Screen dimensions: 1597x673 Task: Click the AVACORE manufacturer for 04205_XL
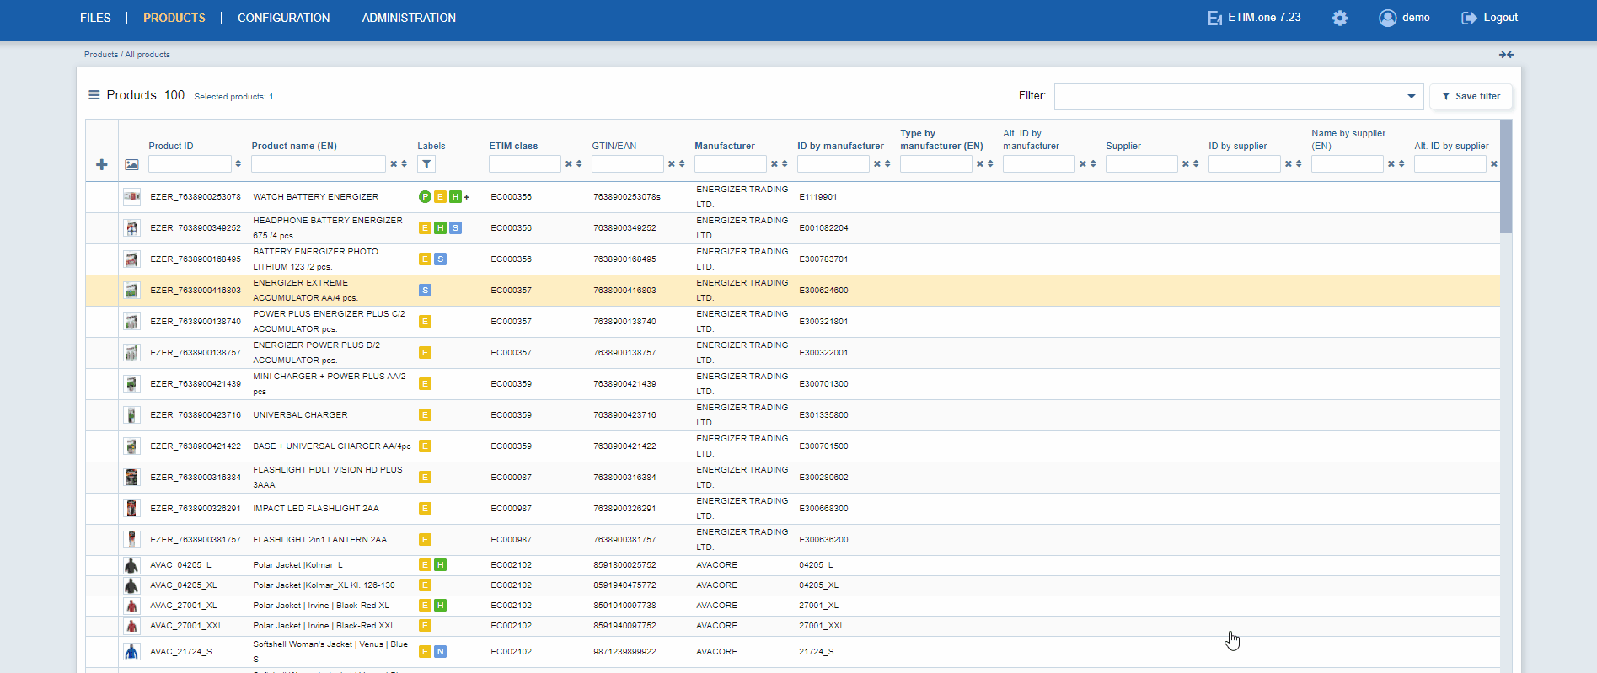[x=716, y=585]
